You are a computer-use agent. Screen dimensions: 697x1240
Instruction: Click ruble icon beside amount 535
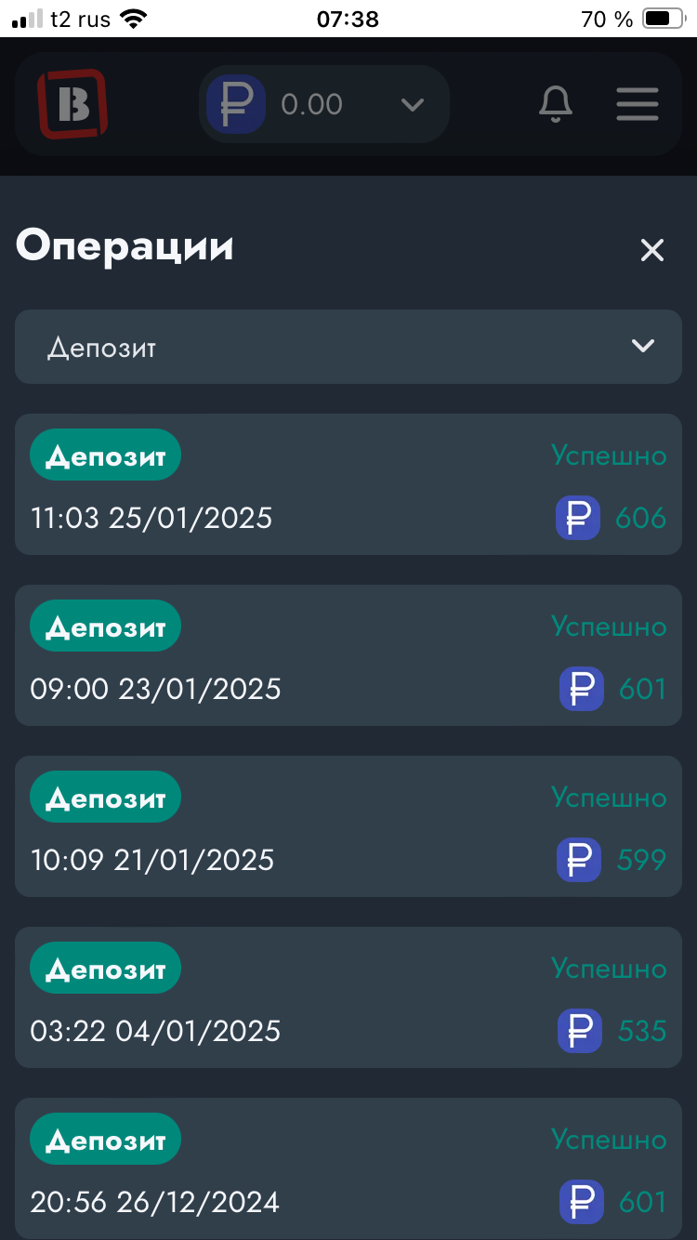click(x=580, y=1031)
